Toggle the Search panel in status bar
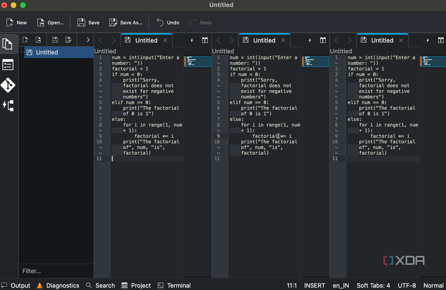Image resolution: width=446 pixels, height=290 pixels. (100, 286)
